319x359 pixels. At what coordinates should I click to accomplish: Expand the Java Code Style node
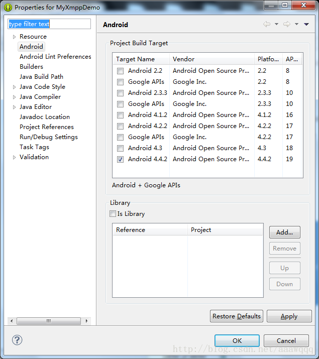pos(14,87)
